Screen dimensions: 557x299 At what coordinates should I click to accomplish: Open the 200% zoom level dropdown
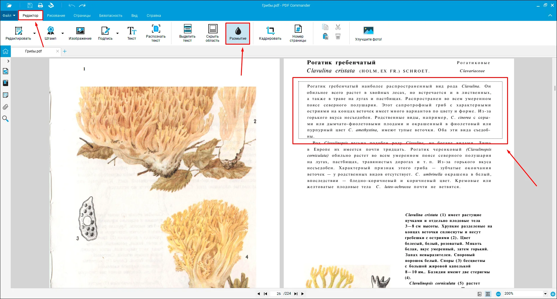click(x=545, y=294)
